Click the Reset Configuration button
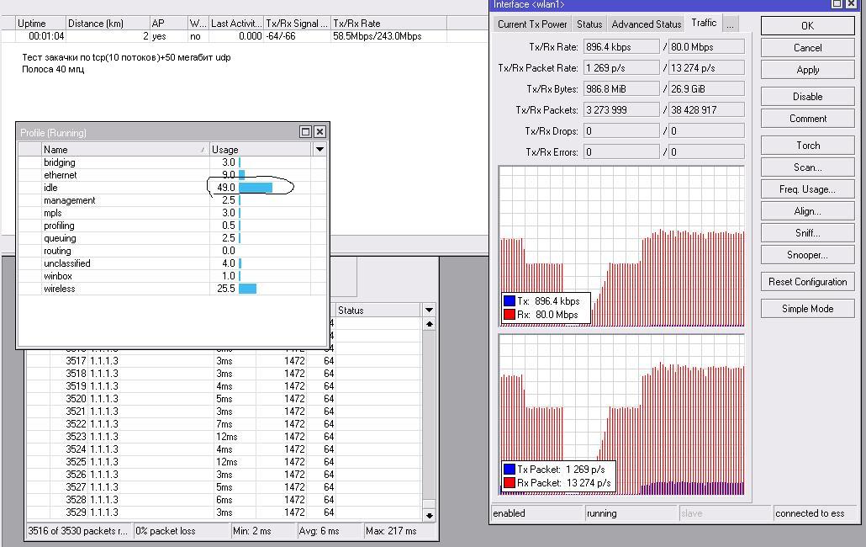866x547 pixels. pyautogui.click(x=807, y=282)
